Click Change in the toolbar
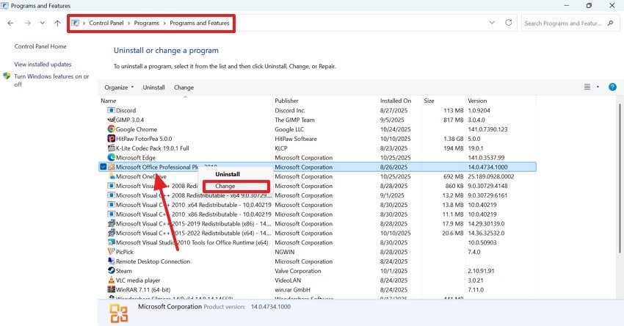 184,87
